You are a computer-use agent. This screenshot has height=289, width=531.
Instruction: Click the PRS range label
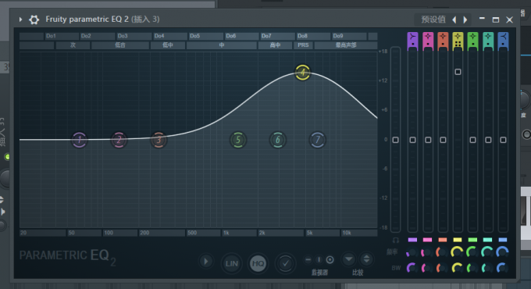pyautogui.click(x=303, y=45)
